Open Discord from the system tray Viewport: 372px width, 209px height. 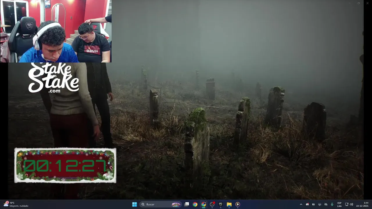[x=307, y=204]
